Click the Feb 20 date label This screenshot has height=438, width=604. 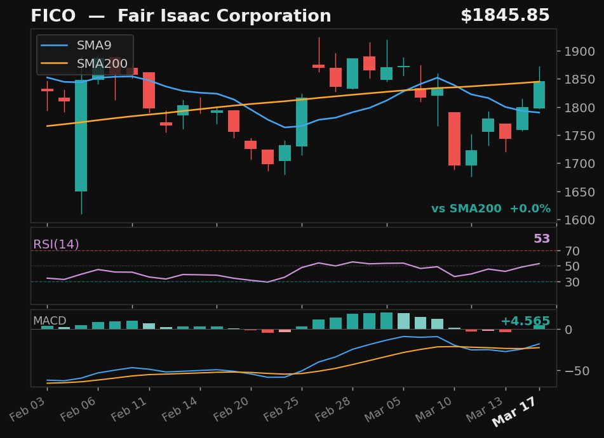point(232,409)
